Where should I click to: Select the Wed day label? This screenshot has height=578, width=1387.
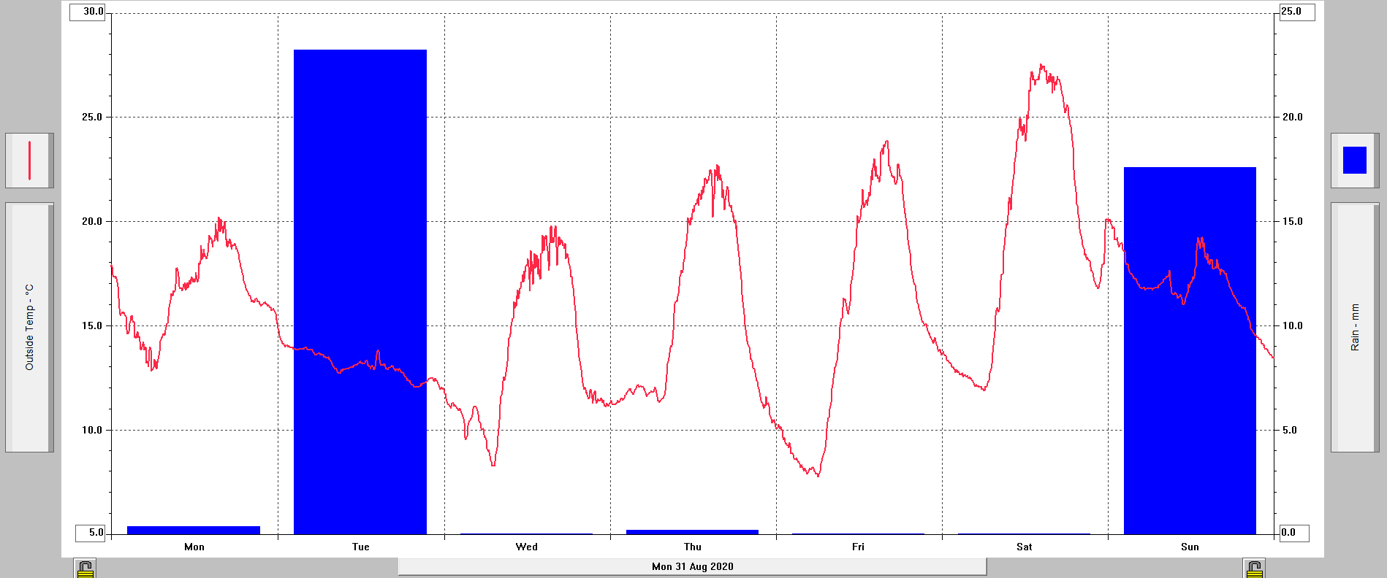(x=526, y=547)
